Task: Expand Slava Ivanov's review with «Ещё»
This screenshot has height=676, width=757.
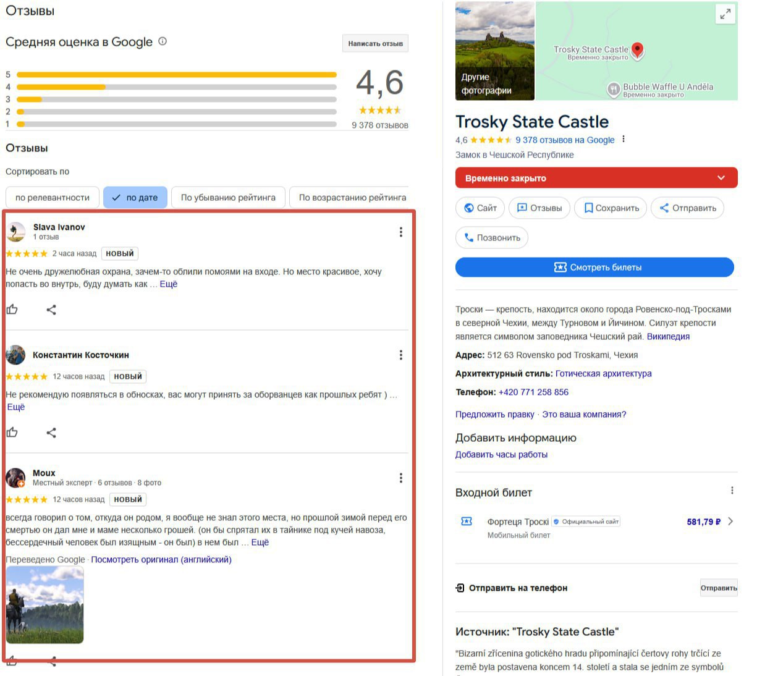Action: (x=168, y=284)
